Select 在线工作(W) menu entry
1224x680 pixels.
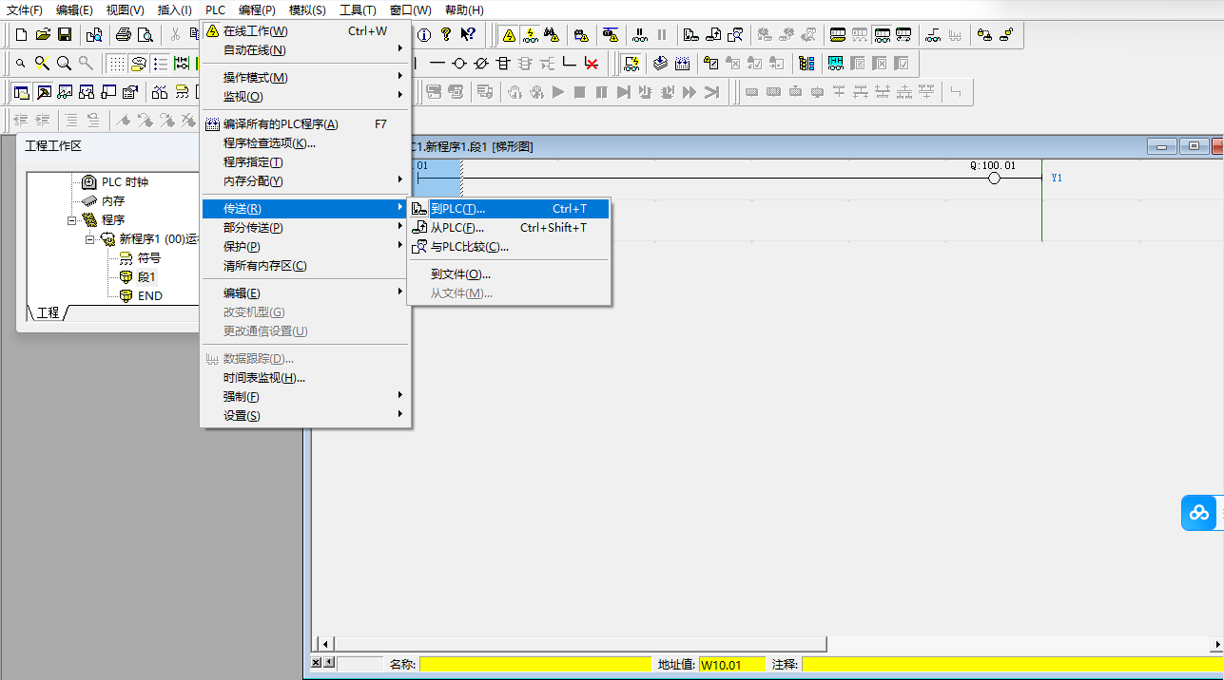coord(306,31)
